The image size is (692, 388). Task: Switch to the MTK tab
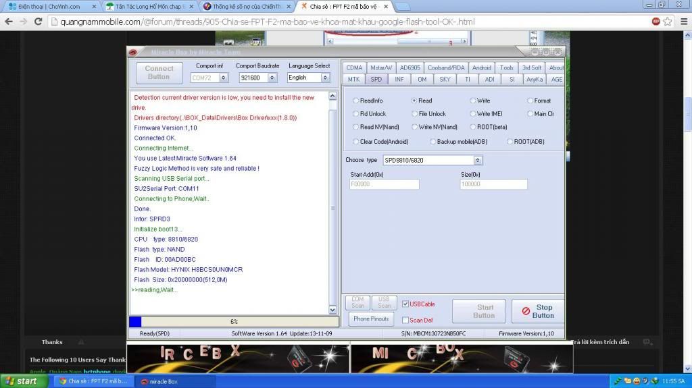(353, 80)
